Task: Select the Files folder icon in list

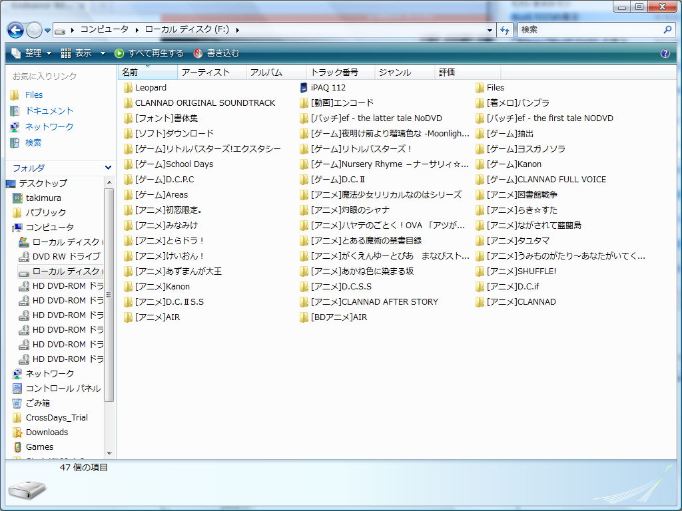Action: pyautogui.click(x=480, y=88)
